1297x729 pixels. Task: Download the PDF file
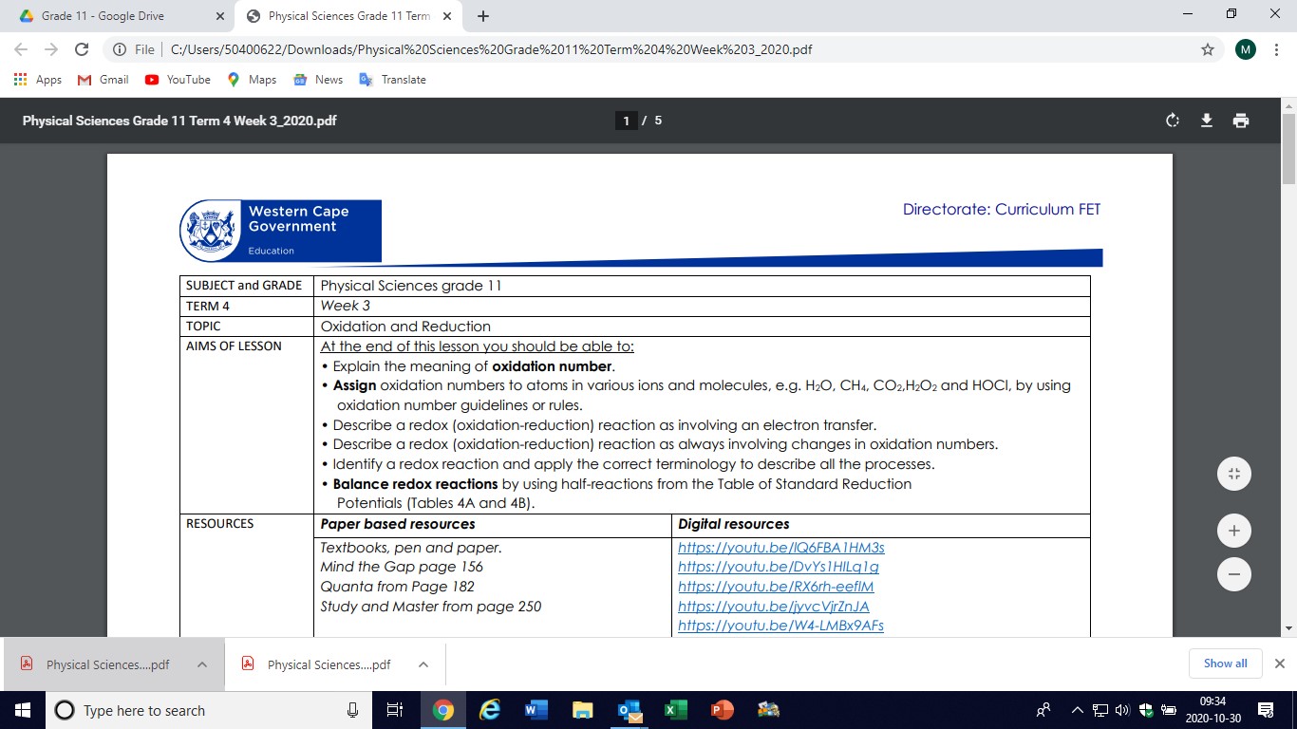tap(1207, 121)
